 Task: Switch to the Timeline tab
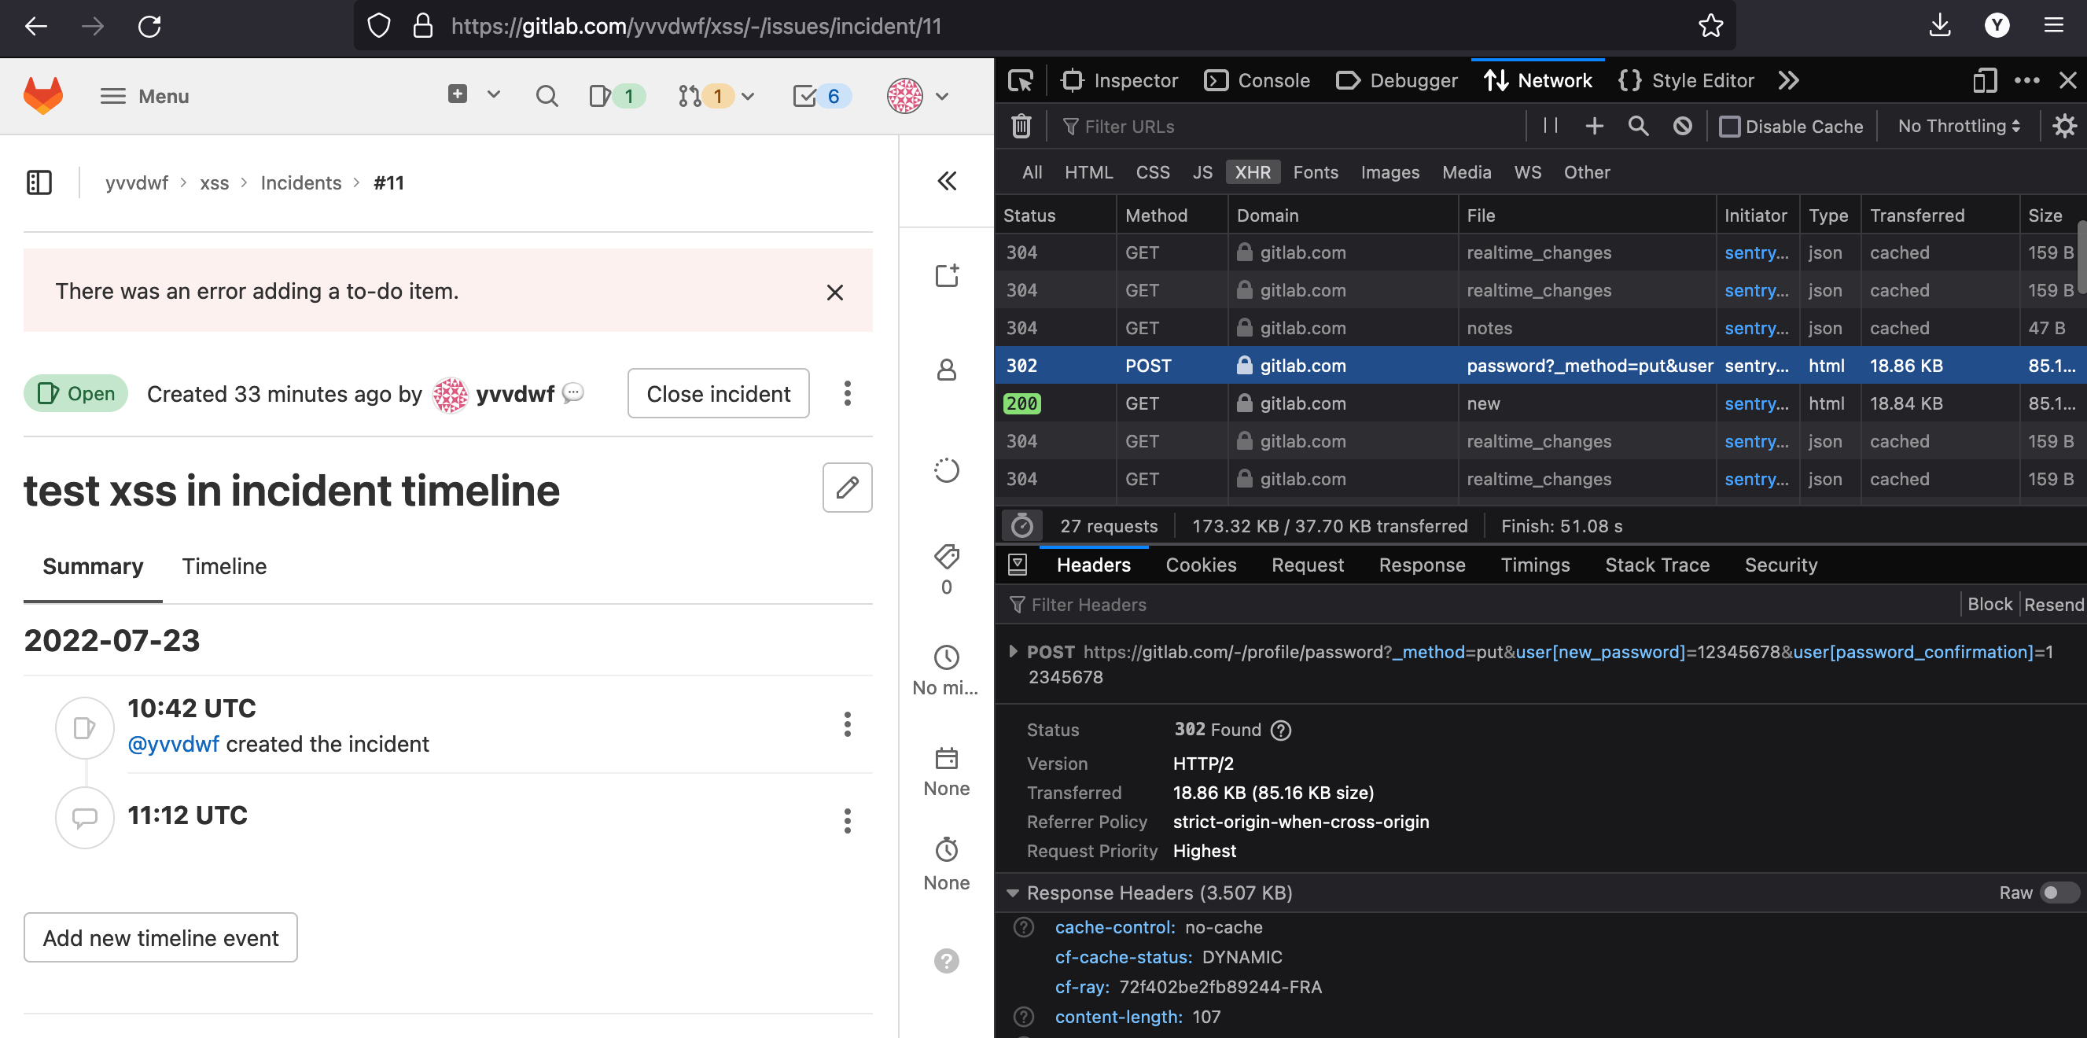[224, 566]
